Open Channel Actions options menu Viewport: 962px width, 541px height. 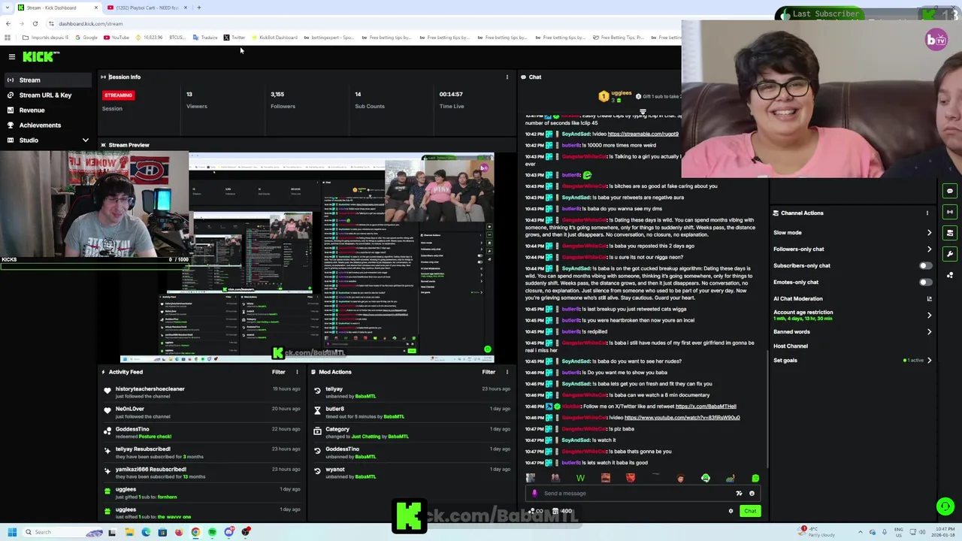coord(927,213)
